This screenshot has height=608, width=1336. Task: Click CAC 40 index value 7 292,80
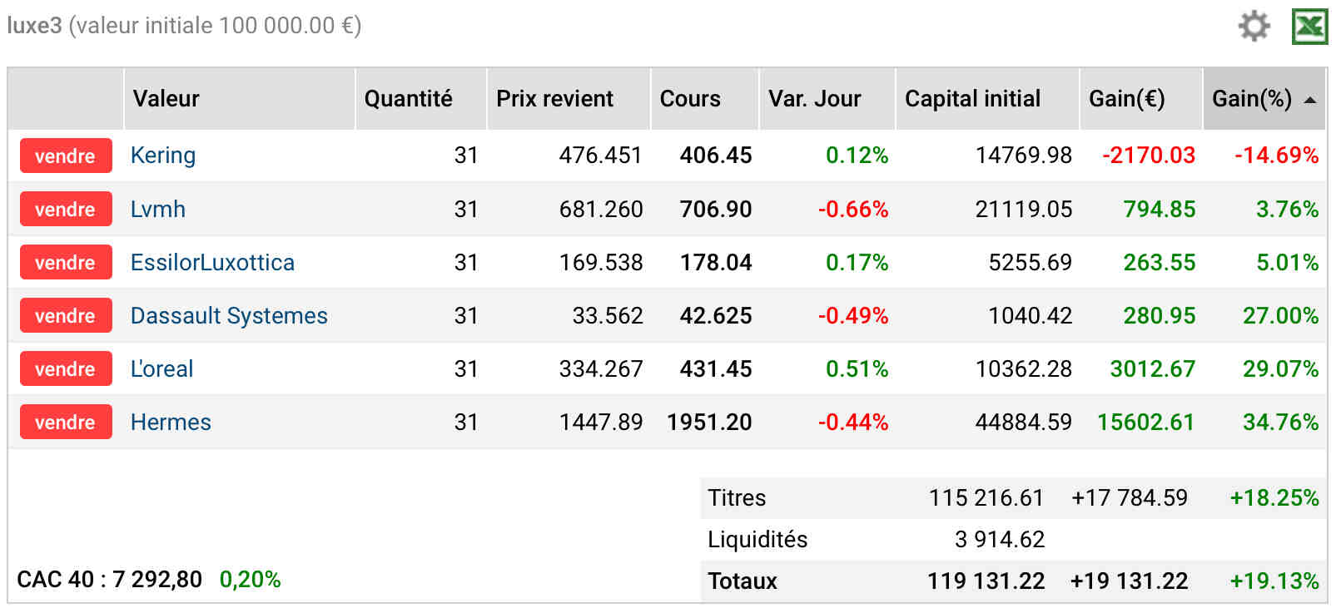(157, 579)
